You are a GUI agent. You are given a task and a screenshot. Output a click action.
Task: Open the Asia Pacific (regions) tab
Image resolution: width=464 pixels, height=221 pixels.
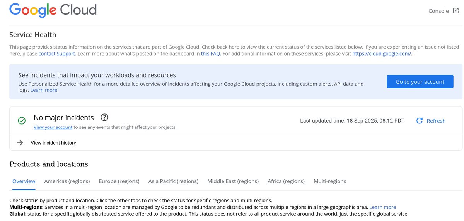173,181
